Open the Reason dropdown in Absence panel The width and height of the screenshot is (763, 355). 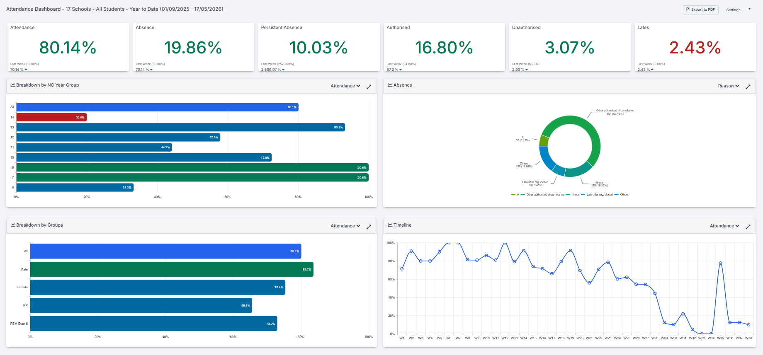click(x=729, y=86)
